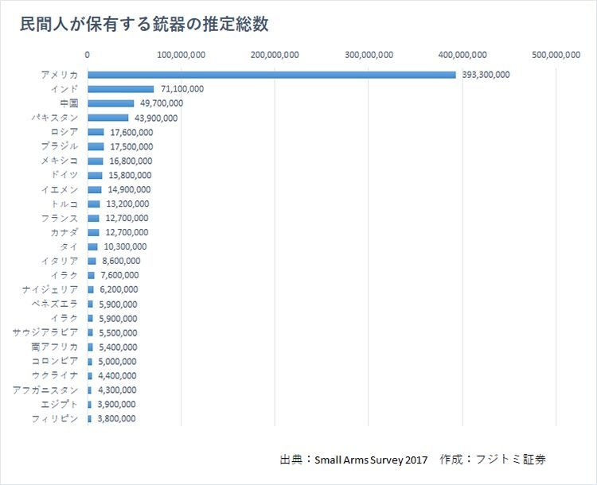Screen dimensions: 597x485
Task: Click the 200,000,000 axis tick label
Action: [x=275, y=55]
